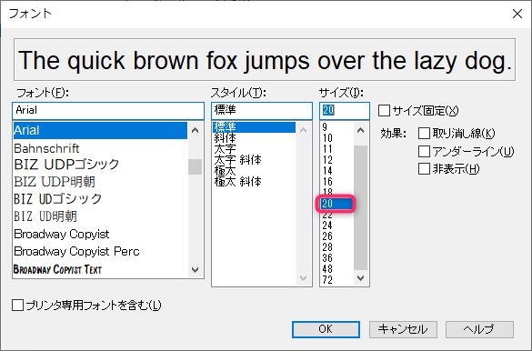Select size 9 in size list

(x=336, y=126)
